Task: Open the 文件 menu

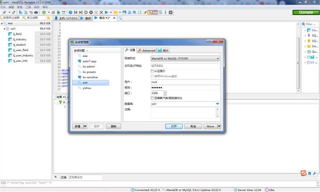Action: point(3,7)
